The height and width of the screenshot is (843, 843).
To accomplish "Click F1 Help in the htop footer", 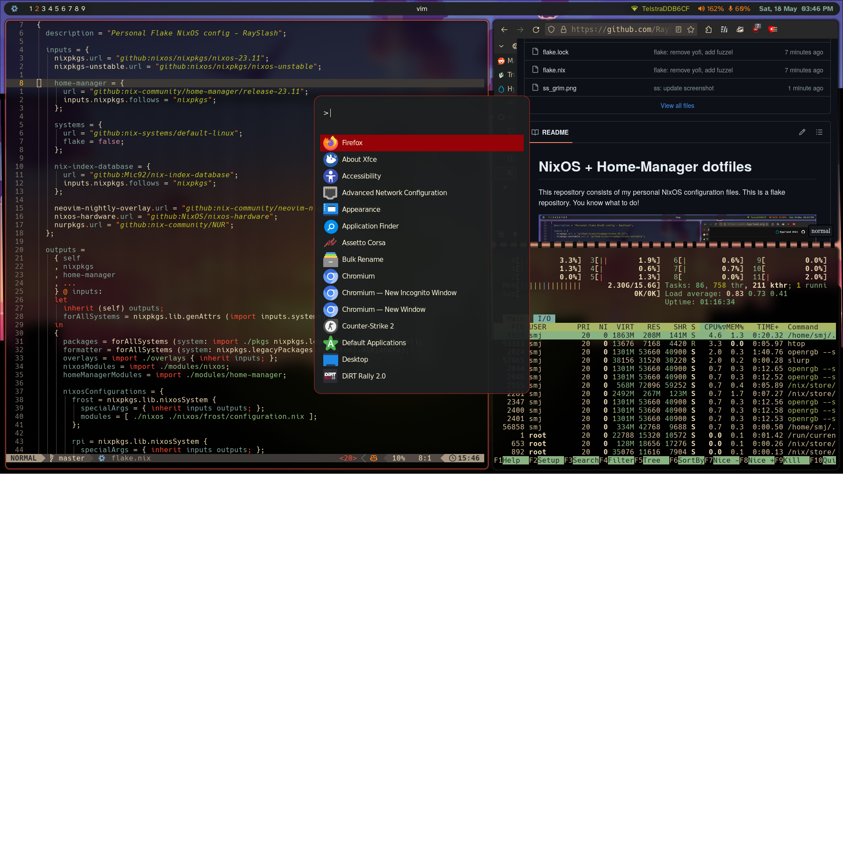I will [511, 460].
